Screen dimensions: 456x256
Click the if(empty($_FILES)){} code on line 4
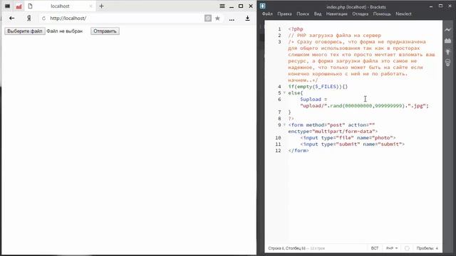click(x=318, y=87)
